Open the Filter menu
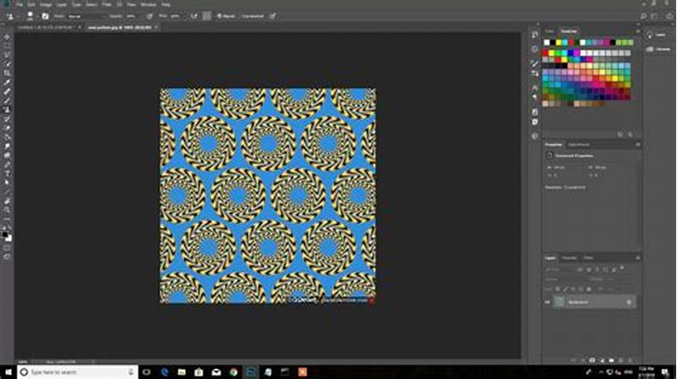677x379 pixels. pos(107,4)
